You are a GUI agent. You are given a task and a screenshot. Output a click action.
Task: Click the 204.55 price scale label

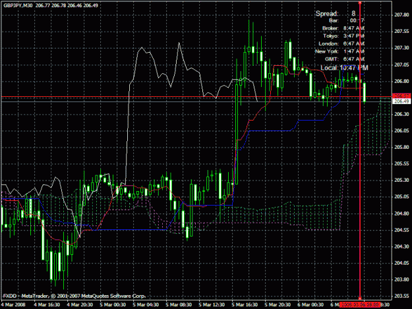pyautogui.click(x=401, y=230)
